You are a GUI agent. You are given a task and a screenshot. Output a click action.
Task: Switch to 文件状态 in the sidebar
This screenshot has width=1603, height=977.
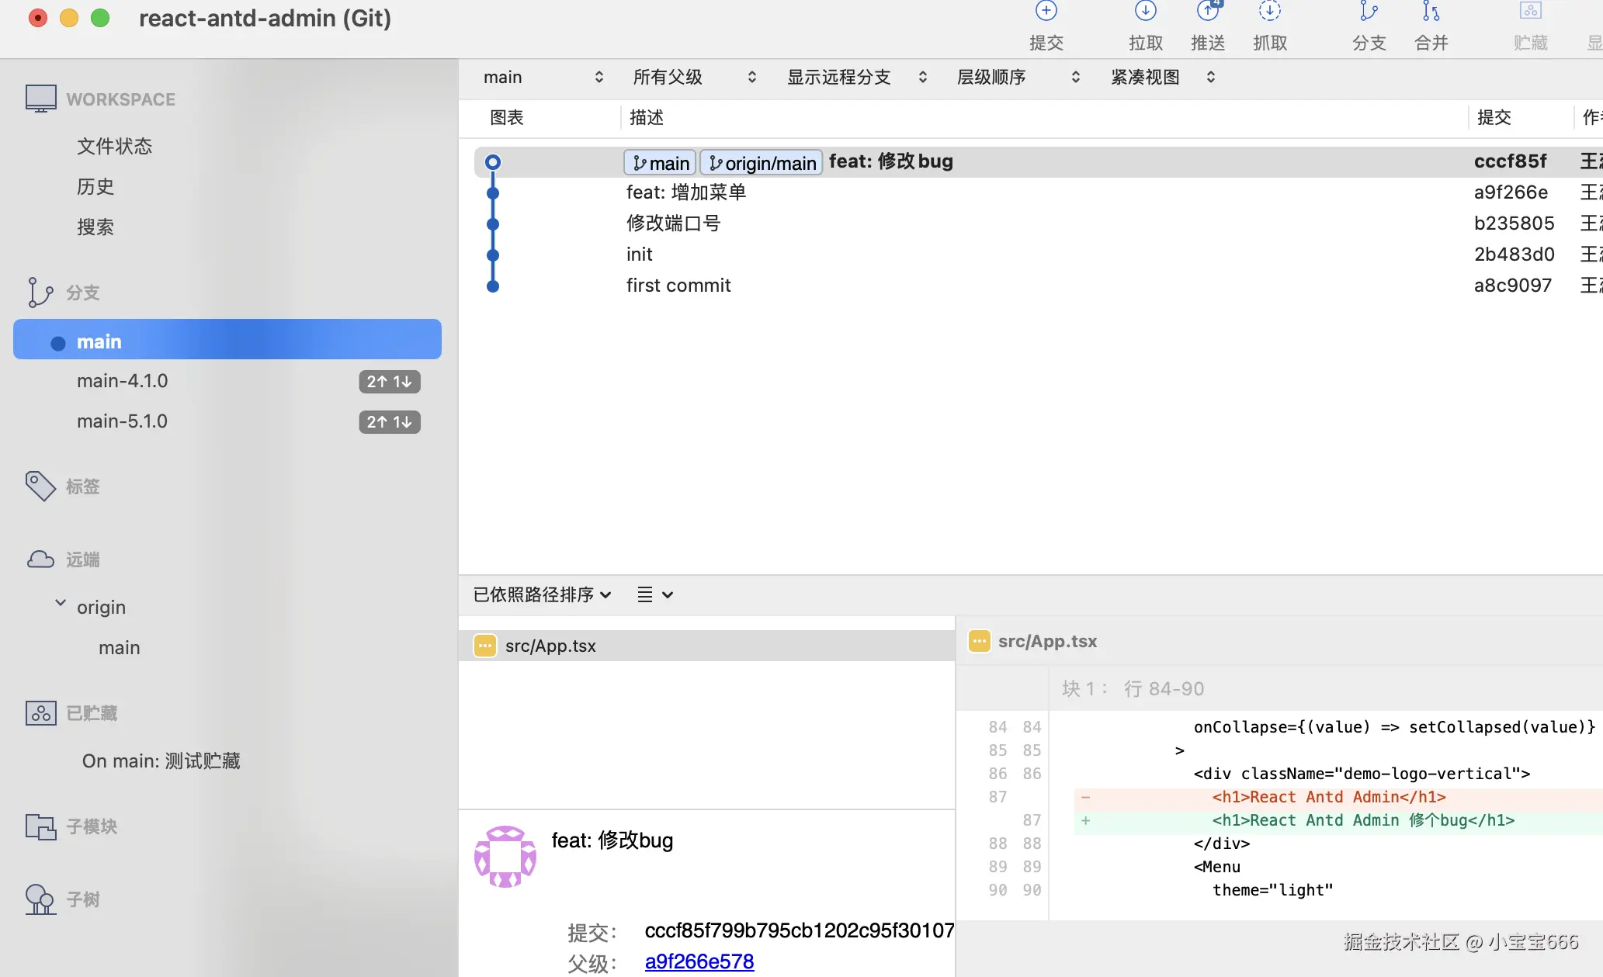[x=115, y=146]
